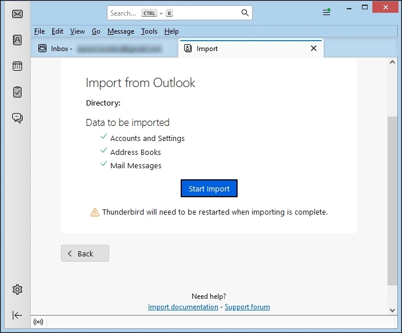Click the Accounts and Settings checkmark
This screenshot has width=402, height=333.
point(103,136)
